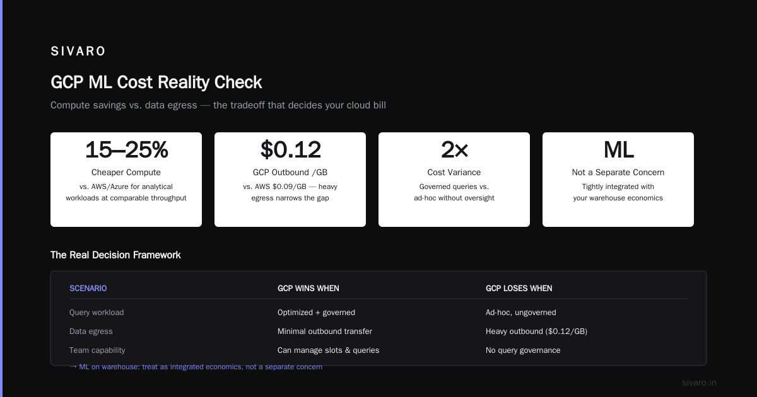Viewport: 757px width, 397px height.
Task: Click the 'Cheaper Compute' label
Action: click(x=126, y=172)
